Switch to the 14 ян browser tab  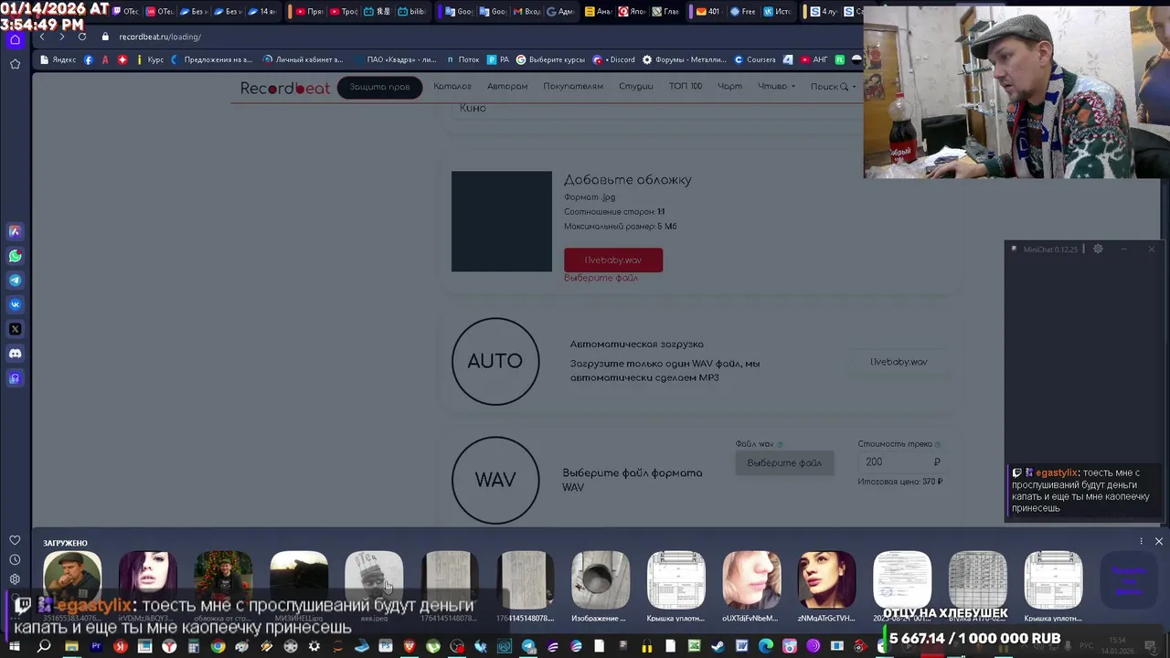pos(261,12)
